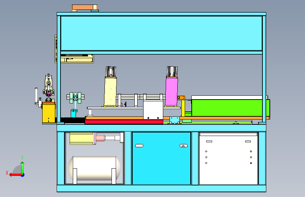
Task: Pick the pink cylinder column
Action: click(x=171, y=91)
